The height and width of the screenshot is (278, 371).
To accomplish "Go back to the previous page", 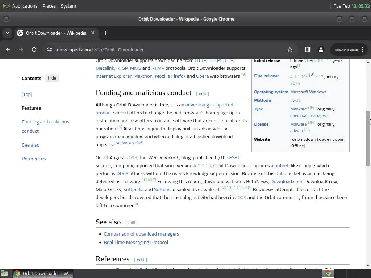I will [8, 50].
